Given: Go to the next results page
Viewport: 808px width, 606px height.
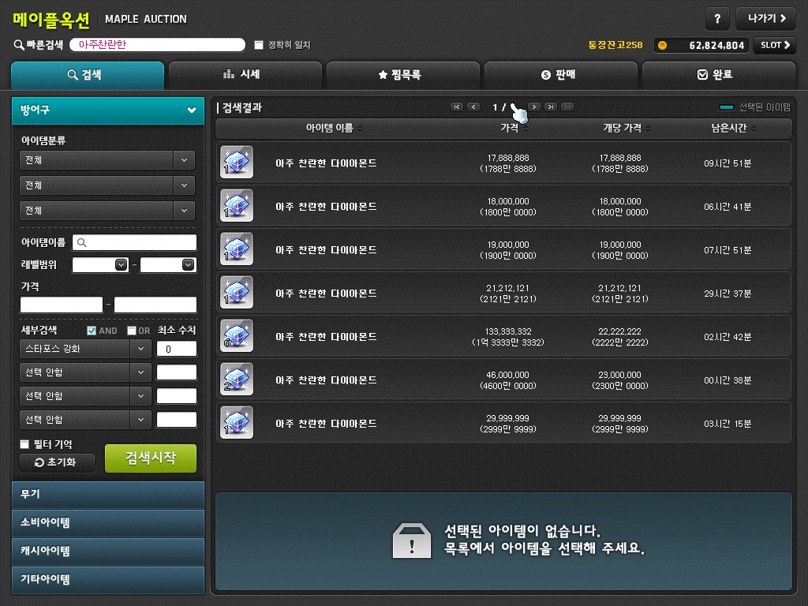Looking at the screenshot, I should click(x=534, y=107).
